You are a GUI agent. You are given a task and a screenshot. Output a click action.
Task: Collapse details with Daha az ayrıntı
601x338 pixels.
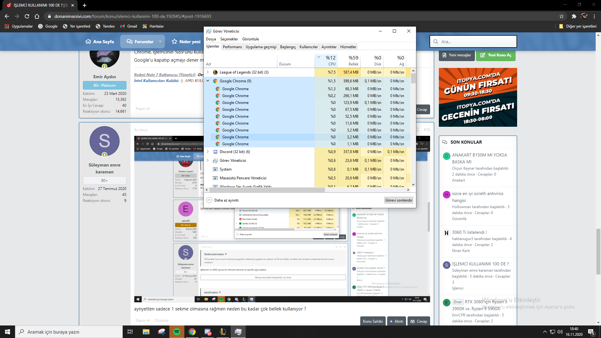click(x=223, y=200)
